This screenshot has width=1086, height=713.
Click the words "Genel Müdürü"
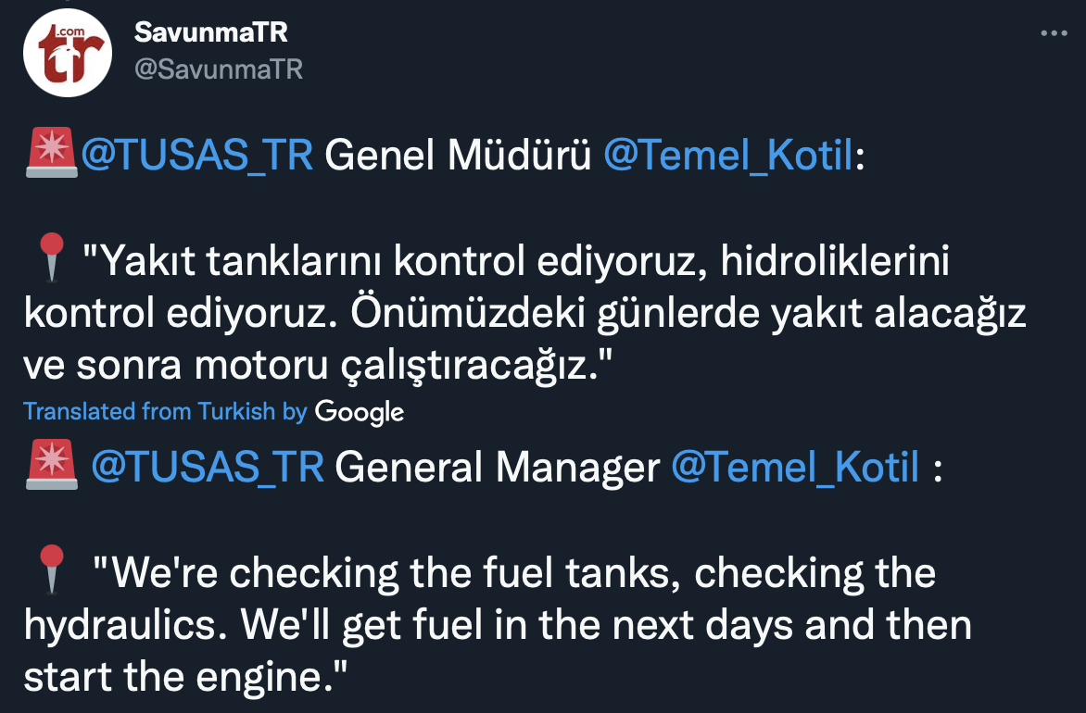pos(459,156)
